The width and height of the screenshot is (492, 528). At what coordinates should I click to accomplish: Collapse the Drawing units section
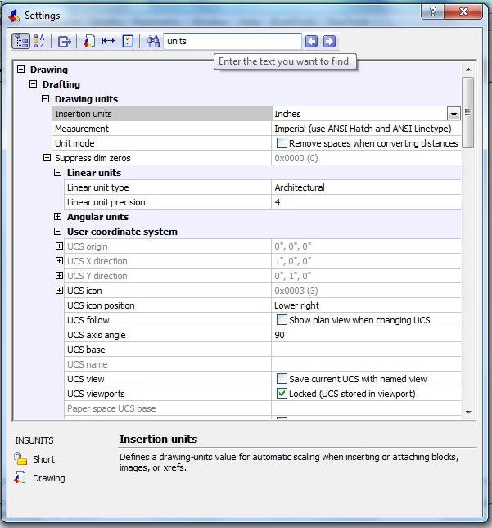click(x=46, y=99)
